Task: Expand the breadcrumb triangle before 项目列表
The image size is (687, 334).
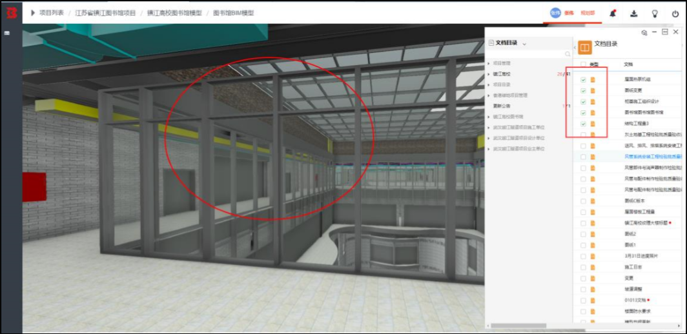Action: 33,13
